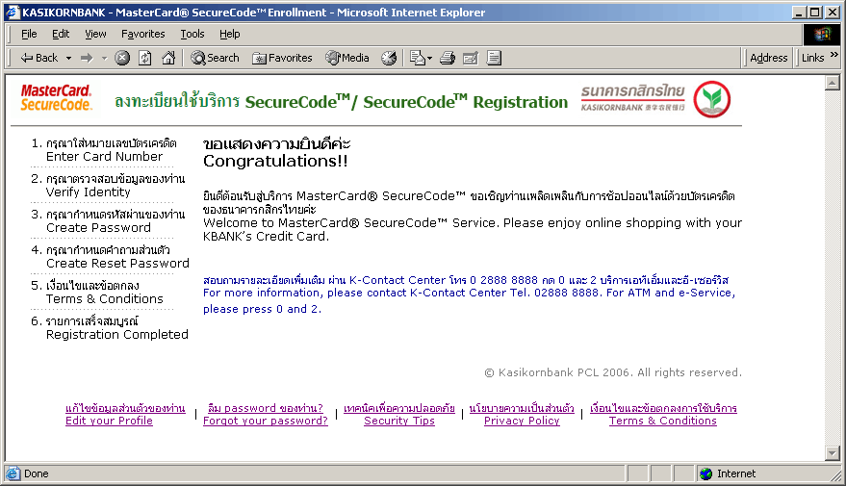The height and width of the screenshot is (486, 846).
Task: Open the File menu
Action: pos(29,34)
